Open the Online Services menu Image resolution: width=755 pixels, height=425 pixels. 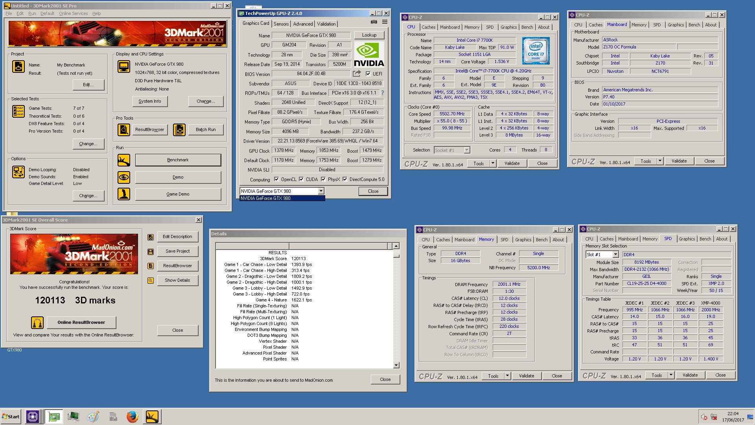73,13
